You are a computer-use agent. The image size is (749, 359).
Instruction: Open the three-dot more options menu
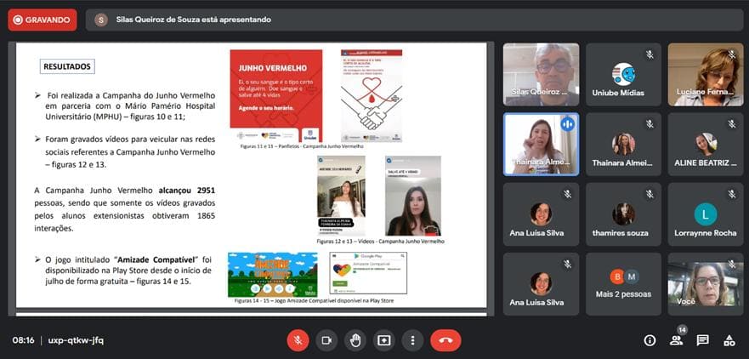pos(412,340)
